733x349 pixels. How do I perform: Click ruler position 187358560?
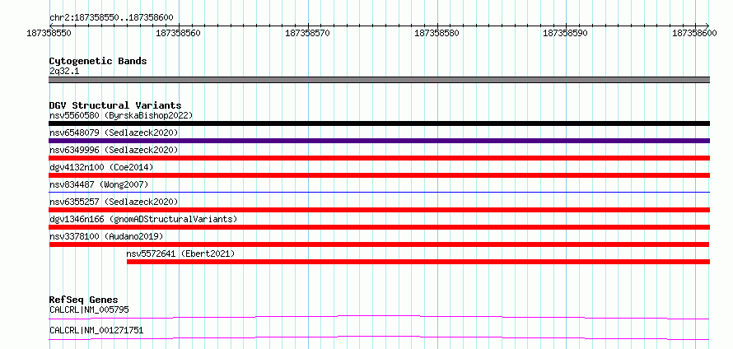179,33
